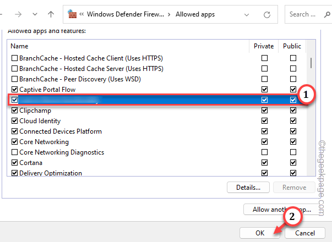Uncheck the Captive Portal Flow checkbox
Screen dimensions: 332x242
coord(14,90)
